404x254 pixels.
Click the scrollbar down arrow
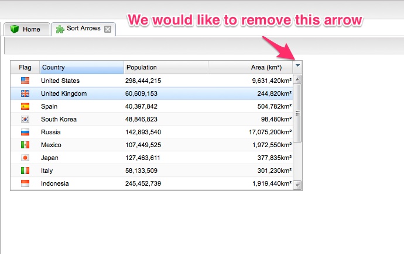point(297,185)
